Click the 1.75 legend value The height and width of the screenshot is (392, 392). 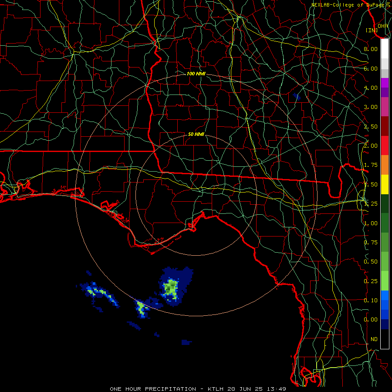[x=371, y=165]
